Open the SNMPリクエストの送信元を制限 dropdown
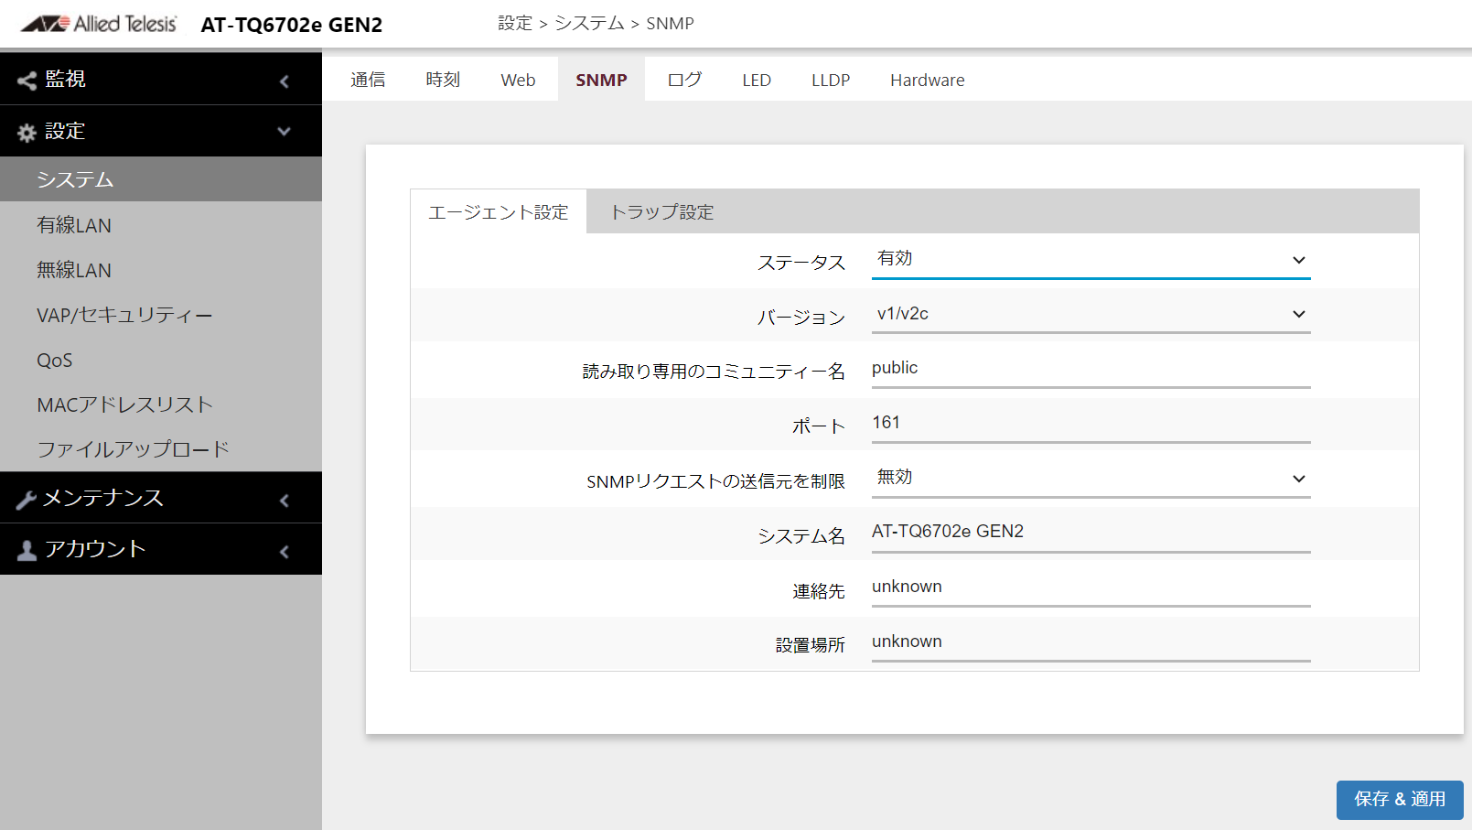Screen dimensions: 1472x830 (1091, 478)
